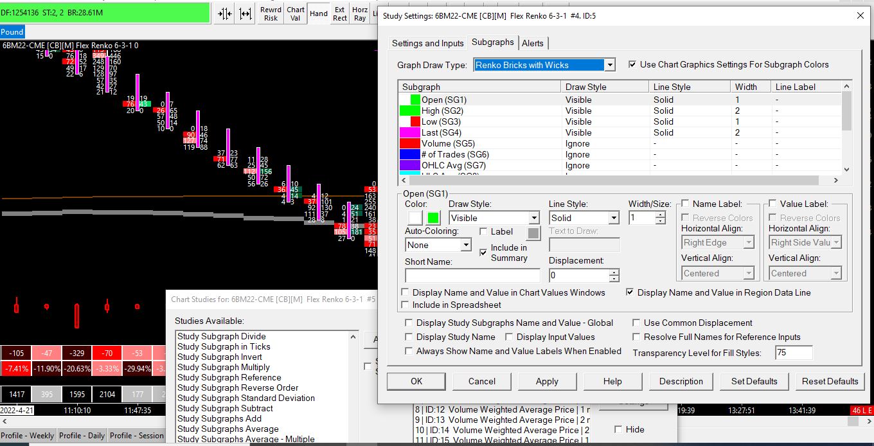Image resolution: width=874 pixels, height=446 pixels.
Task: Close the Study Settings dialog
Action: click(x=861, y=15)
